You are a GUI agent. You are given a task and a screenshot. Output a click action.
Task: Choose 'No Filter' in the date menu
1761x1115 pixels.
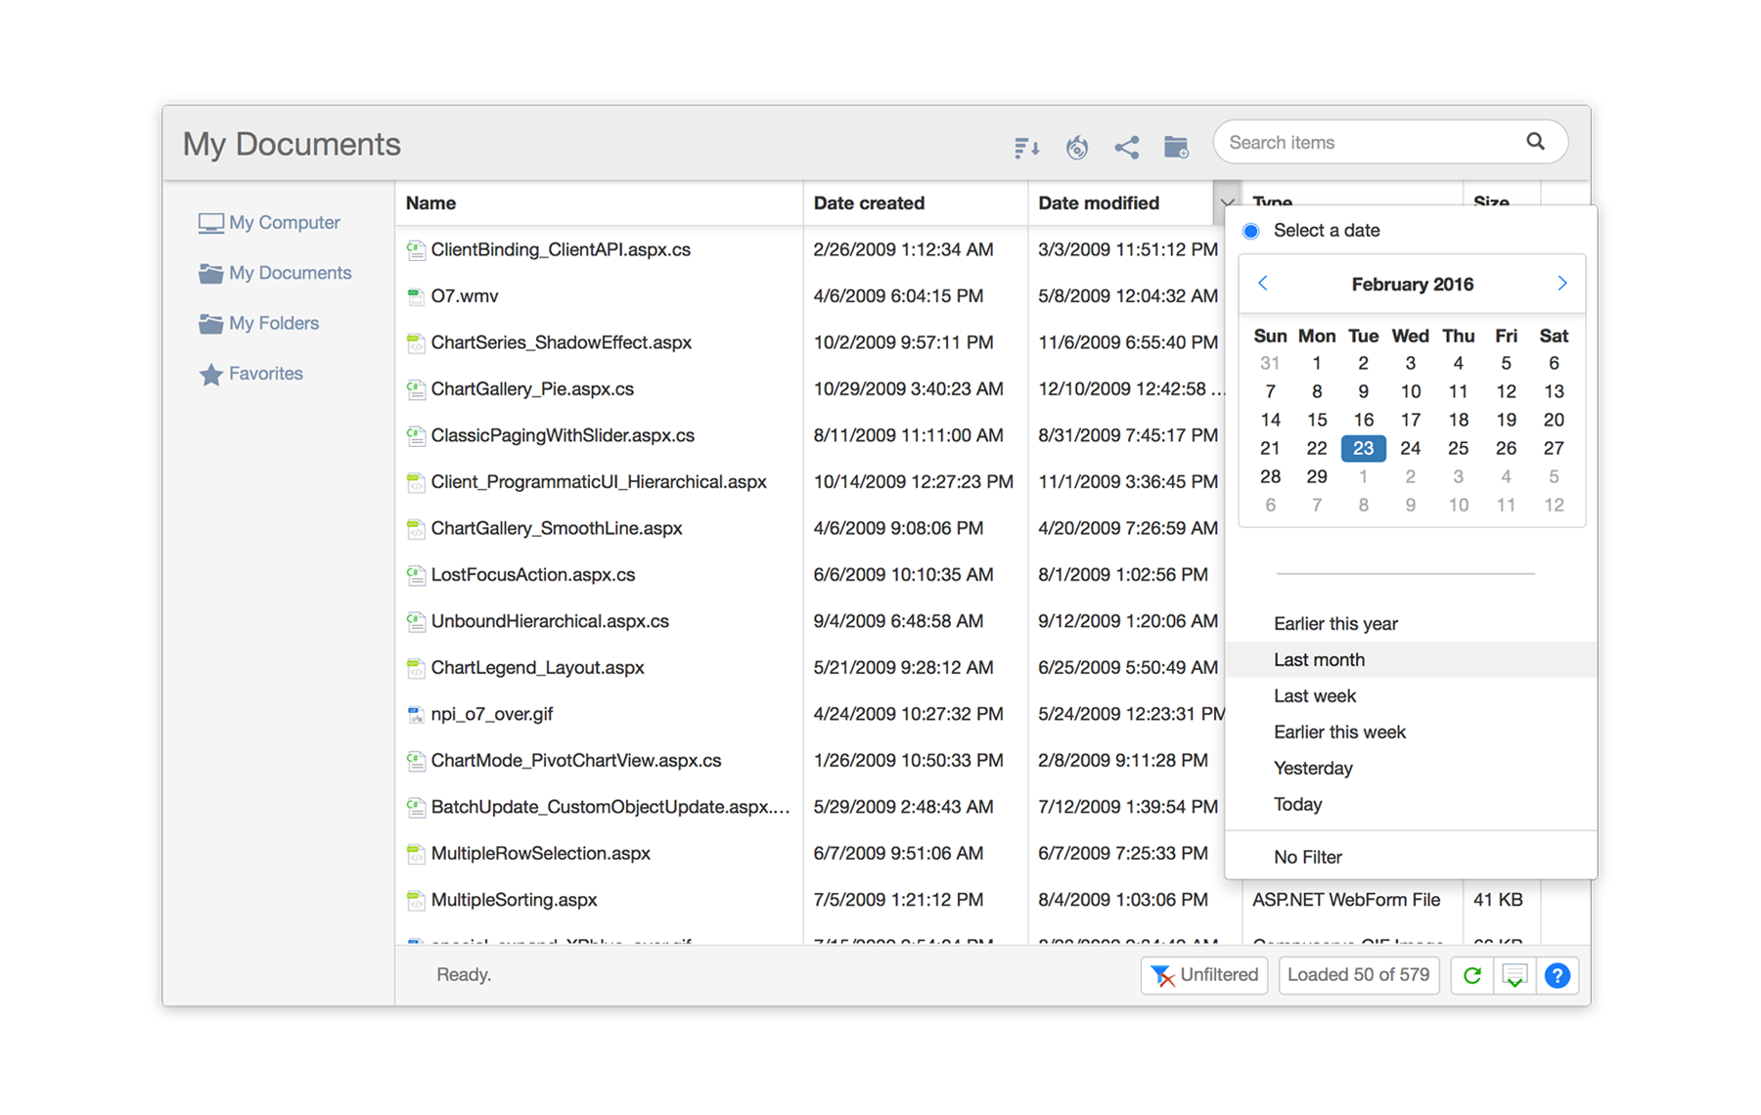tap(1307, 858)
